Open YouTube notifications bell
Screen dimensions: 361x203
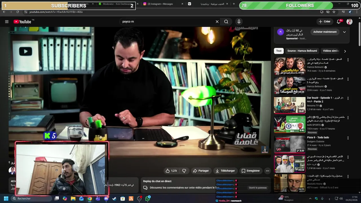point(339,22)
